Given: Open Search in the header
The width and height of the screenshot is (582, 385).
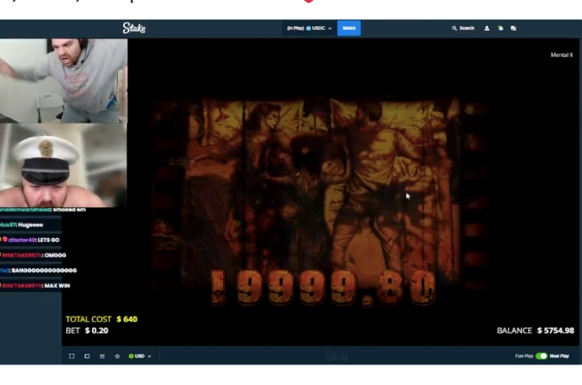Looking at the screenshot, I should click(x=463, y=28).
